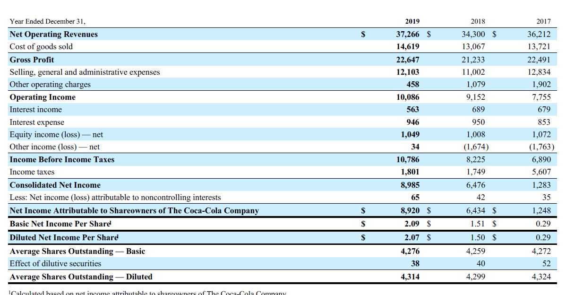Click the noncontrolling interests row label

114,197
